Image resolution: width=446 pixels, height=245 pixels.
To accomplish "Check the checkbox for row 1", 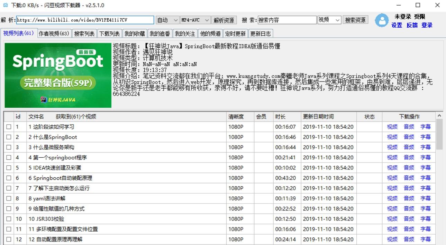I will [x=9, y=127].
